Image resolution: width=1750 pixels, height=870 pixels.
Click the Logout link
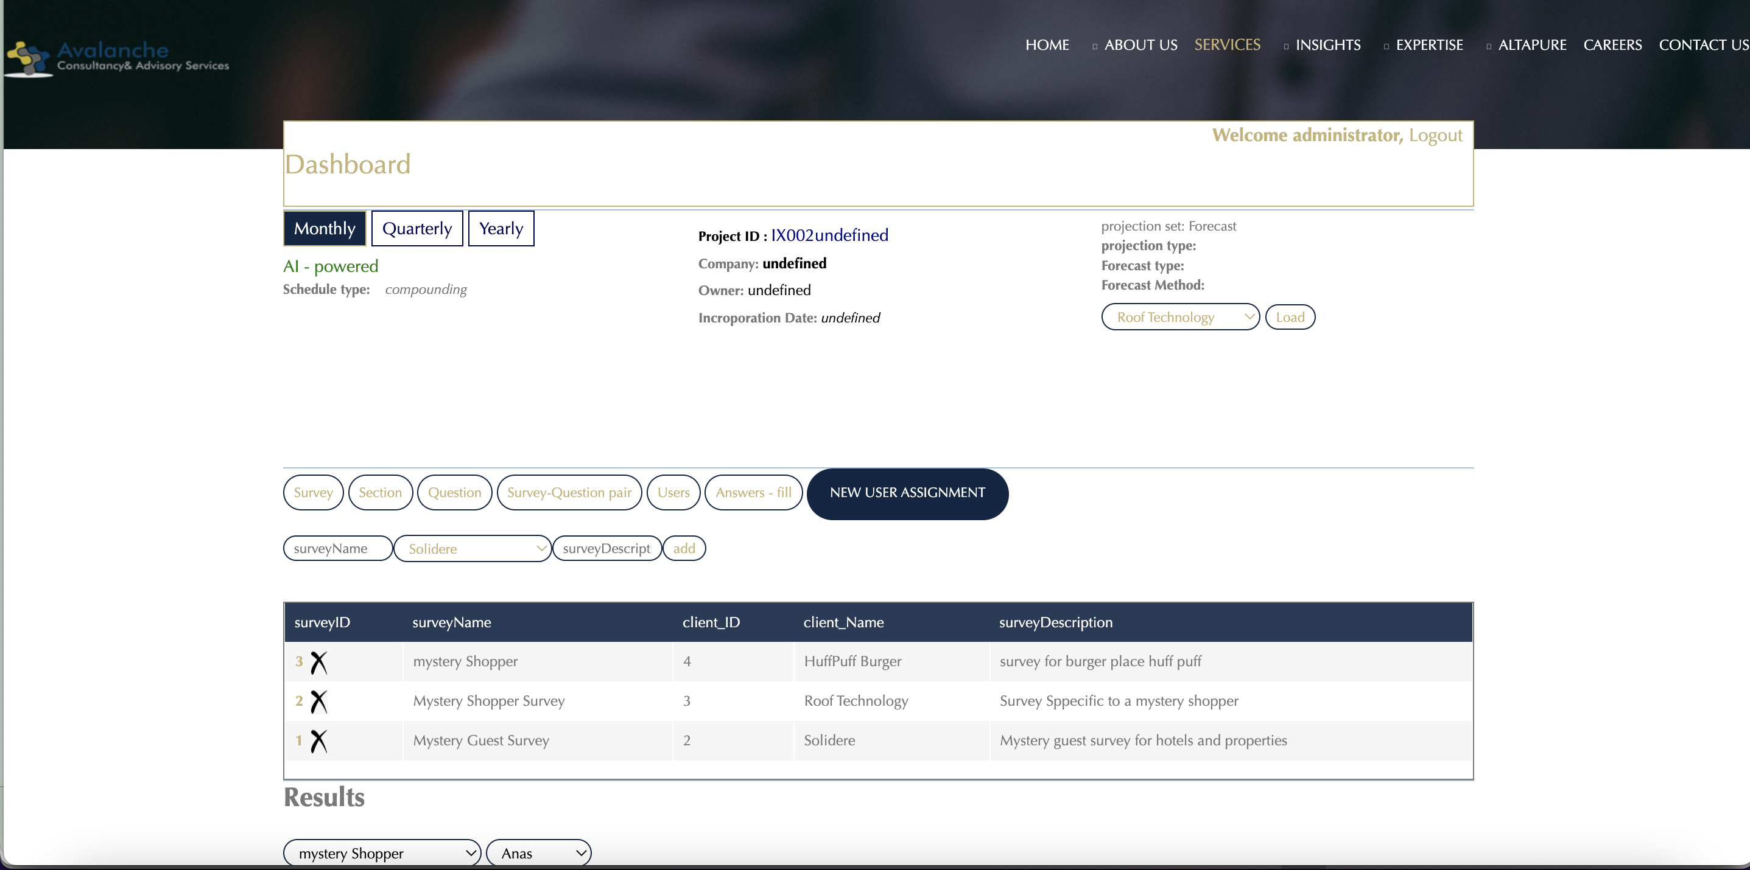[x=1435, y=135]
